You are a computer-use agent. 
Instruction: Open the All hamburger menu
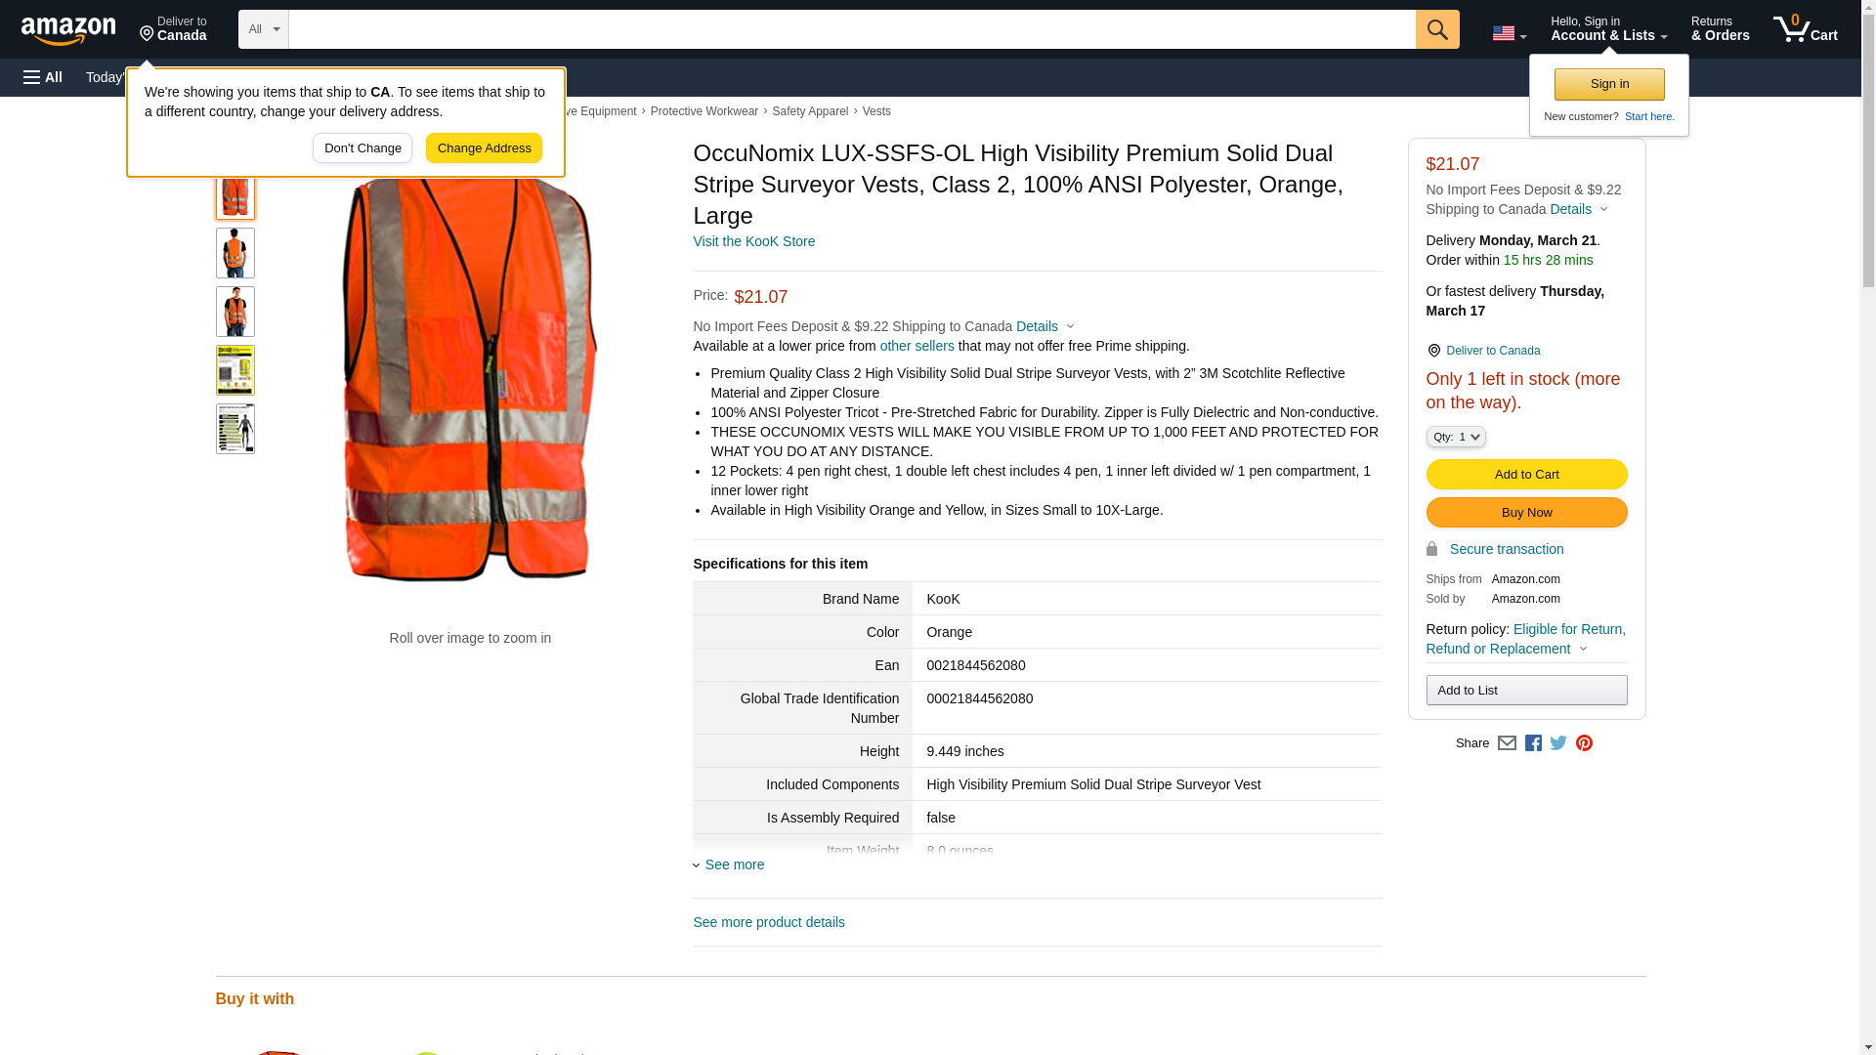[43, 77]
